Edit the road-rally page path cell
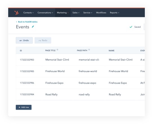 click(x=84, y=95)
